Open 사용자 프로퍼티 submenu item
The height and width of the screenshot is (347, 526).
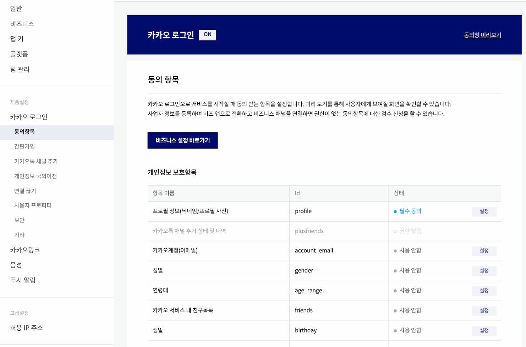click(x=33, y=205)
